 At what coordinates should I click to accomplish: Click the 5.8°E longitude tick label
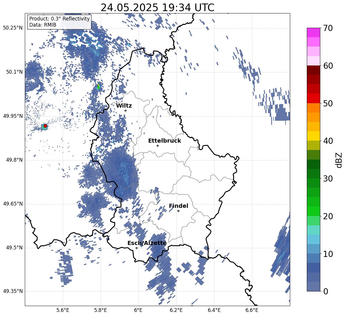tap(101, 310)
